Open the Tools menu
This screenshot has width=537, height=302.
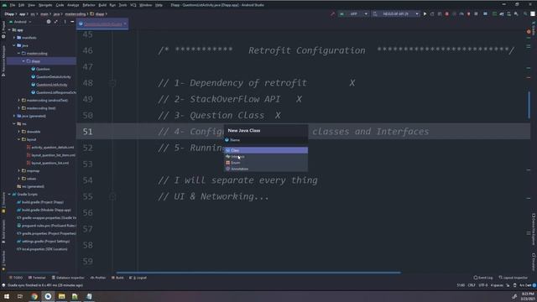[x=123, y=5]
